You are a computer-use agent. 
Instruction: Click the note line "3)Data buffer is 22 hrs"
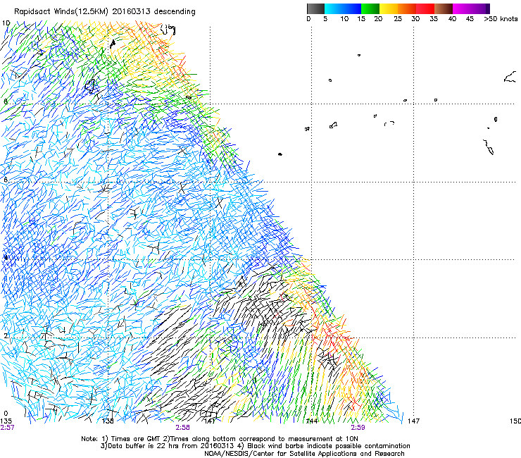point(255,446)
